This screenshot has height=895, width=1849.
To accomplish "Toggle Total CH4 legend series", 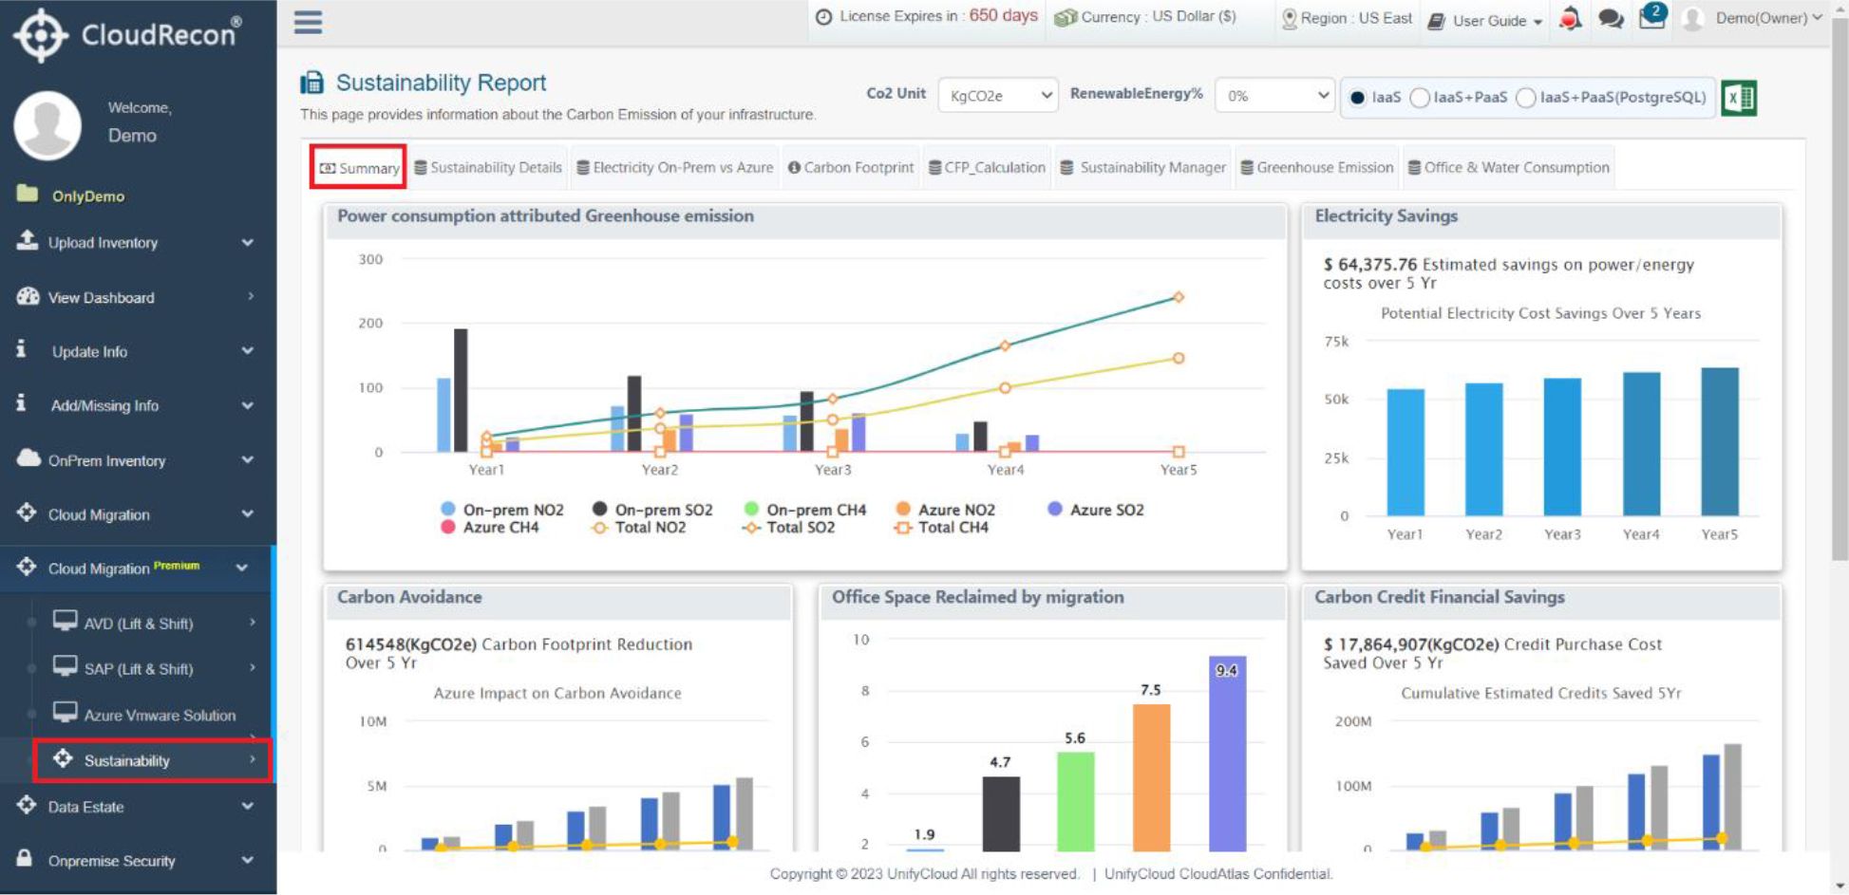I will (942, 527).
